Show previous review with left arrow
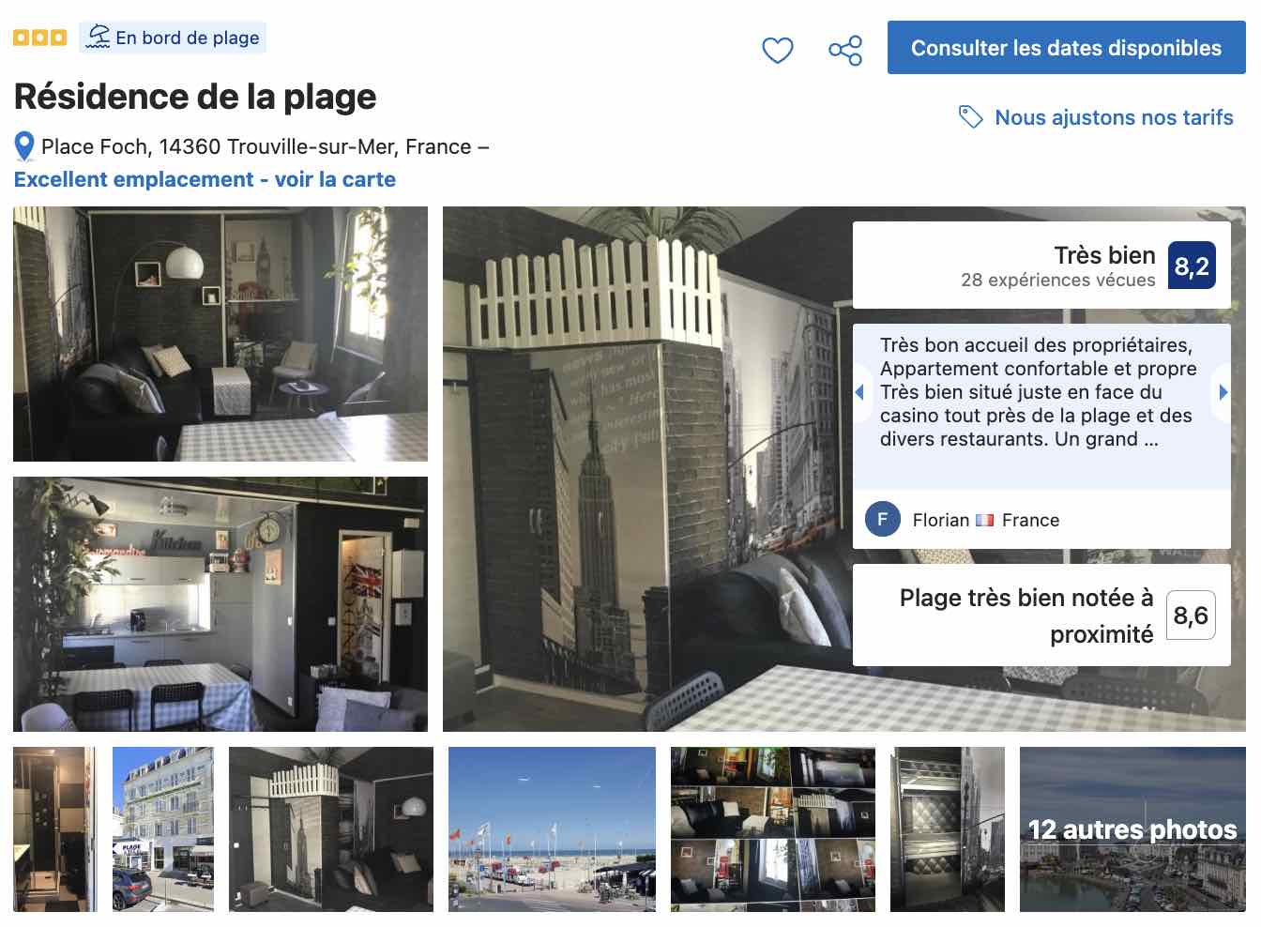The width and height of the screenshot is (1261, 927). point(859,392)
